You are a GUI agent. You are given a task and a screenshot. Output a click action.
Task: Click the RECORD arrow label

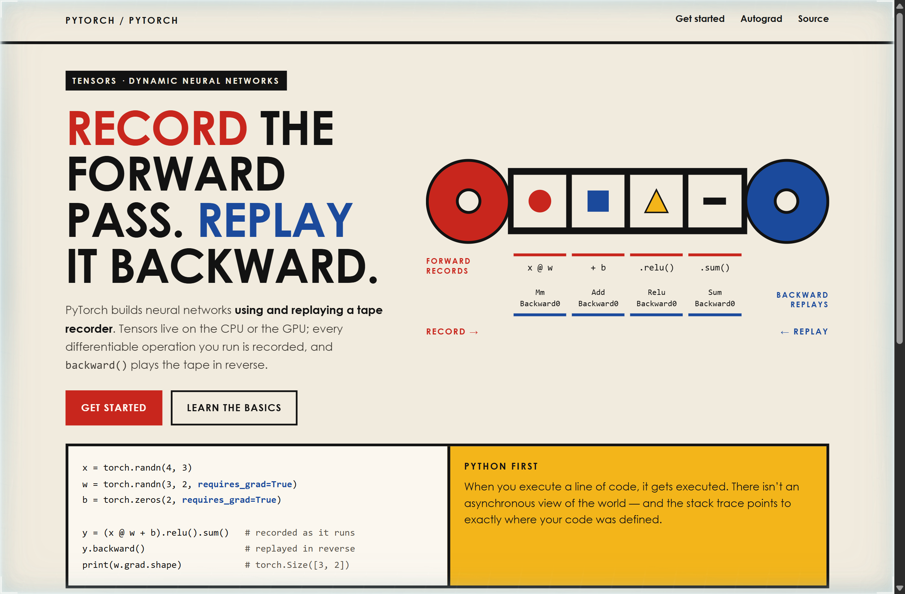452,332
